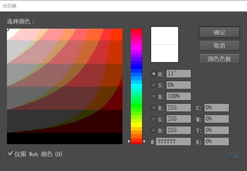Click the right hue slider arrow handle

point(144,141)
